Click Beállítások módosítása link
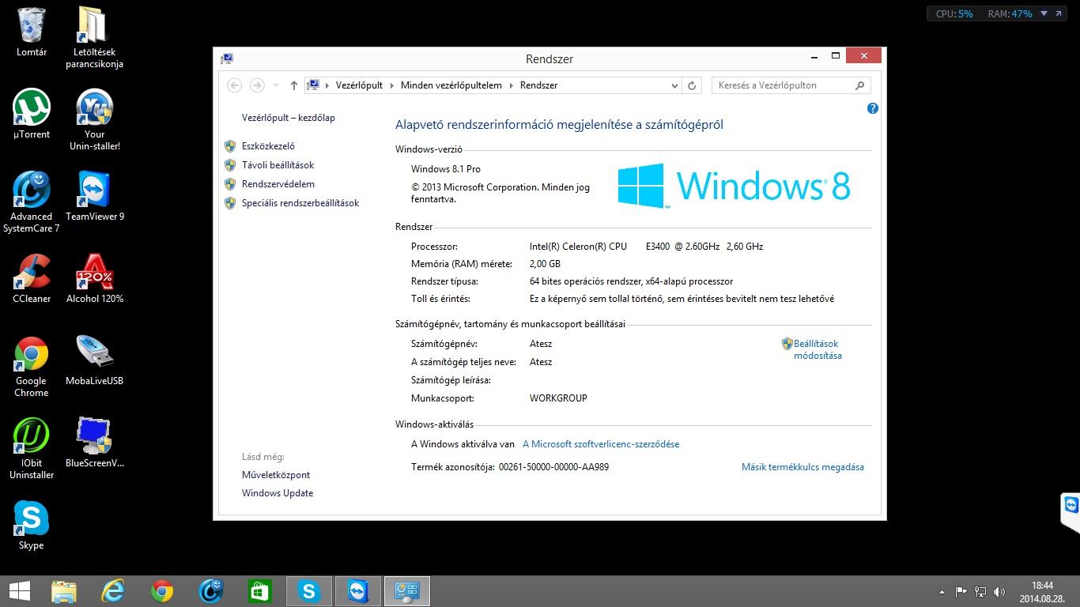This screenshot has width=1080, height=607. pyautogui.click(x=818, y=349)
